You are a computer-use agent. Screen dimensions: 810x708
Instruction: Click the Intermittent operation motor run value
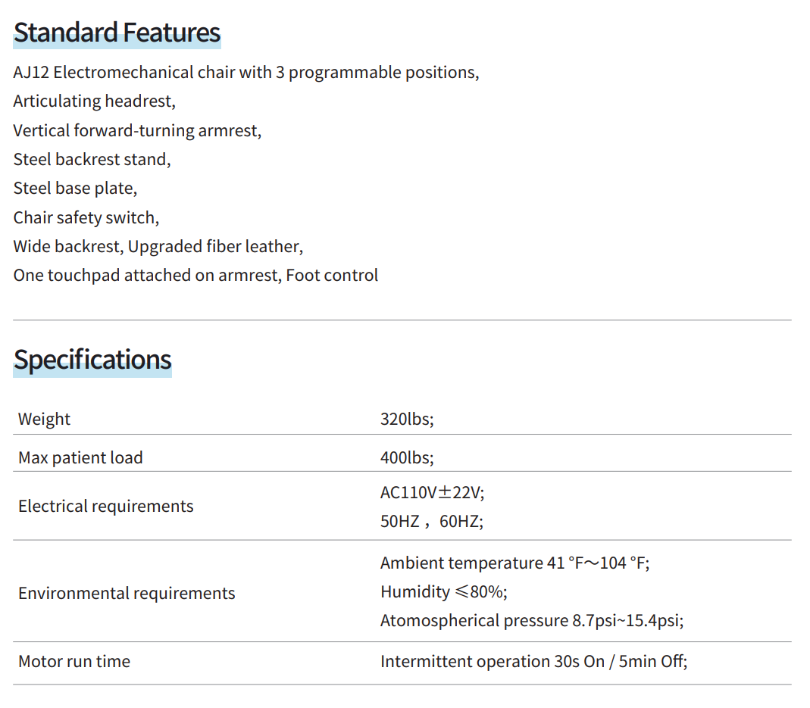tap(533, 661)
